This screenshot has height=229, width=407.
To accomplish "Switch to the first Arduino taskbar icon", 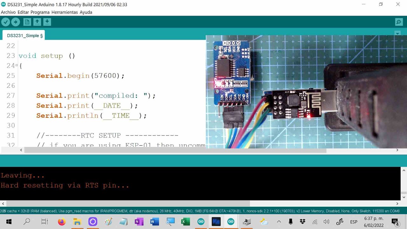I will coord(201,222).
